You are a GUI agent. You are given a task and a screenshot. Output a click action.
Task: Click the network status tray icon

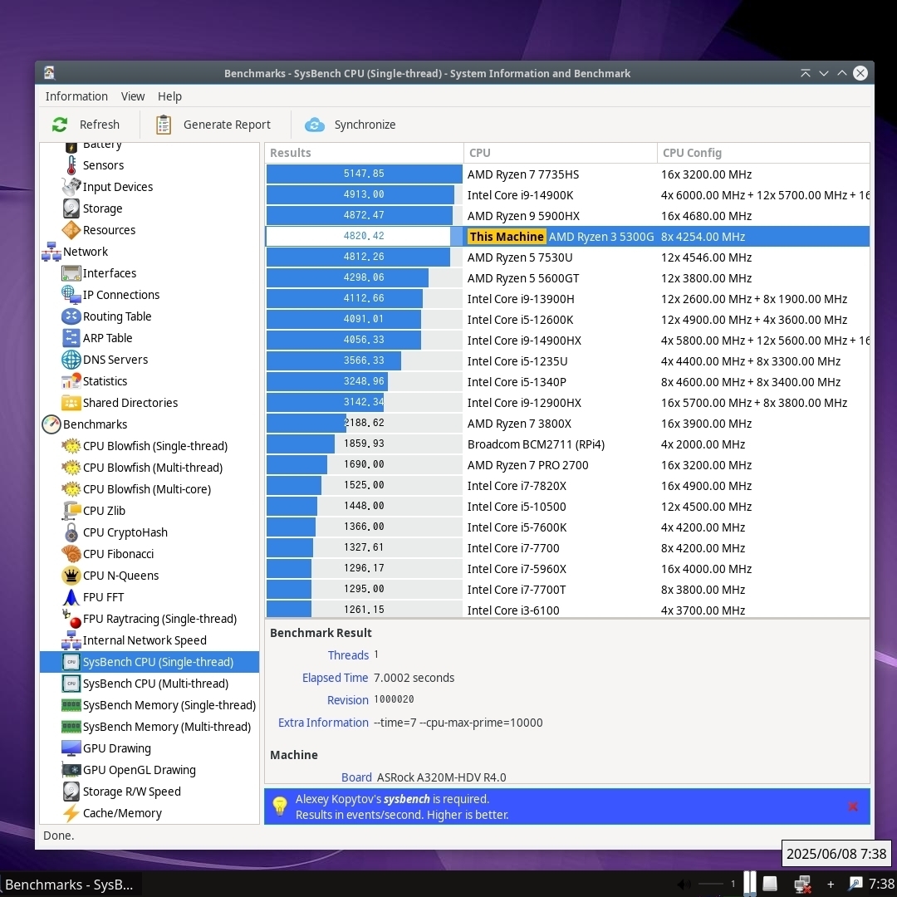point(802,885)
